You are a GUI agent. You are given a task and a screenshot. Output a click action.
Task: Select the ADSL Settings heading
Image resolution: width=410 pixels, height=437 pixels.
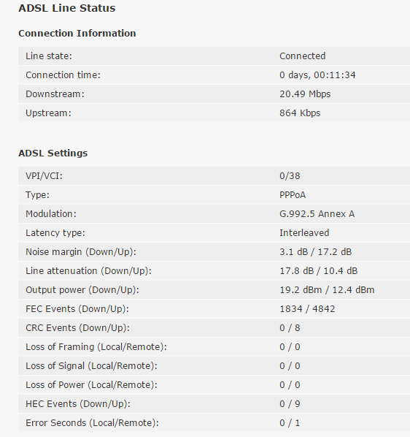click(x=53, y=153)
